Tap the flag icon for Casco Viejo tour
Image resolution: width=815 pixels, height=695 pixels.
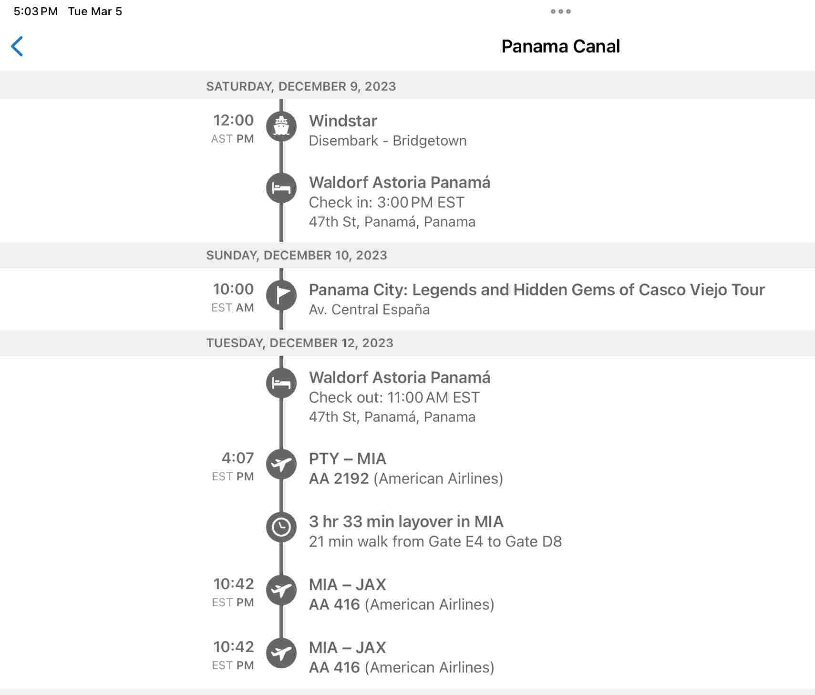(282, 295)
